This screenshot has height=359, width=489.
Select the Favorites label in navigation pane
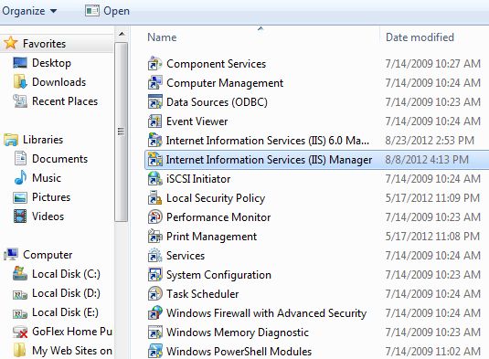[44, 44]
